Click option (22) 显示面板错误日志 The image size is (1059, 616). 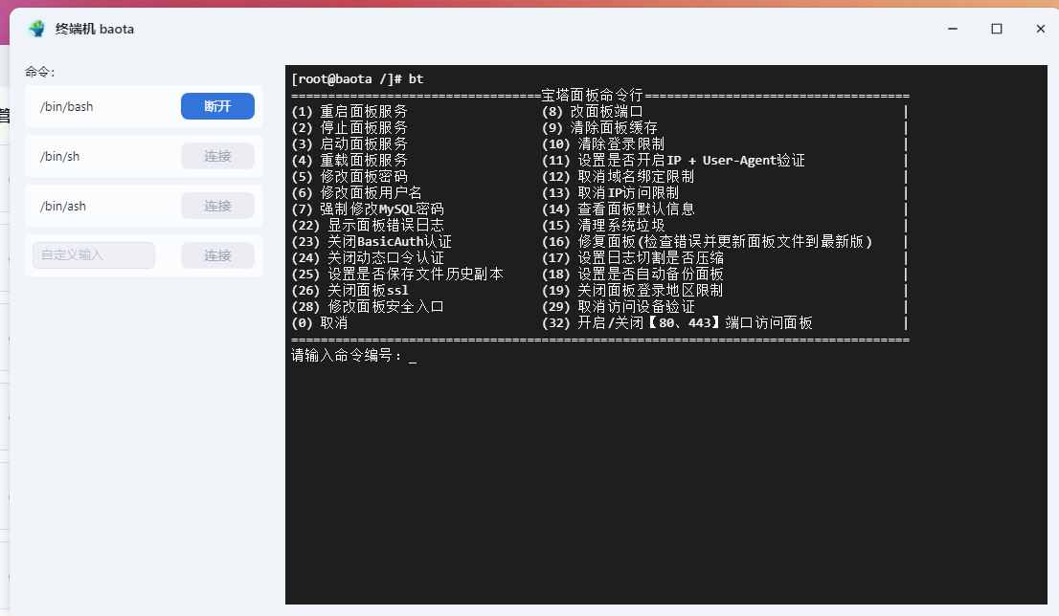click(x=368, y=226)
